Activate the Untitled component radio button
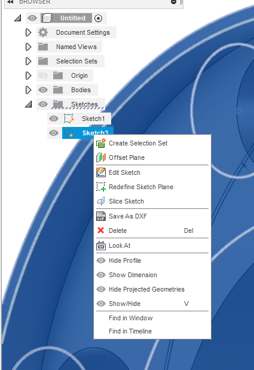The image size is (254, 370). [98, 18]
